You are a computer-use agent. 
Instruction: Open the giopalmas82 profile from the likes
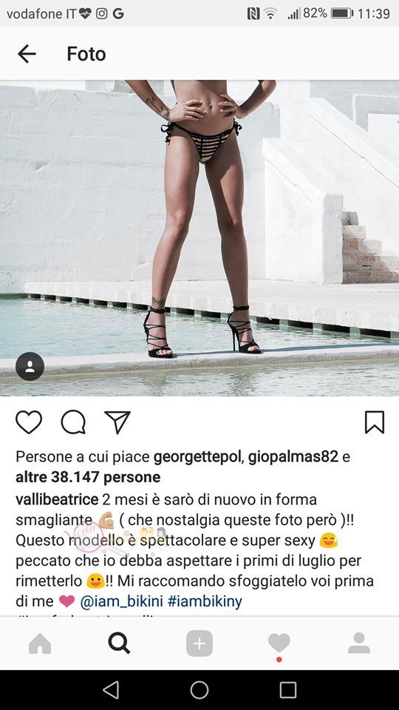click(293, 457)
